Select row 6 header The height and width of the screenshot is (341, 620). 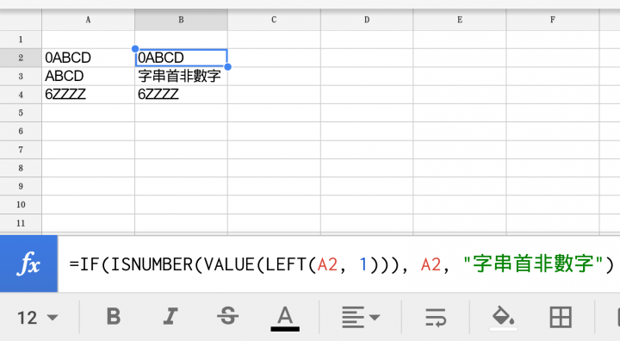click(21, 132)
